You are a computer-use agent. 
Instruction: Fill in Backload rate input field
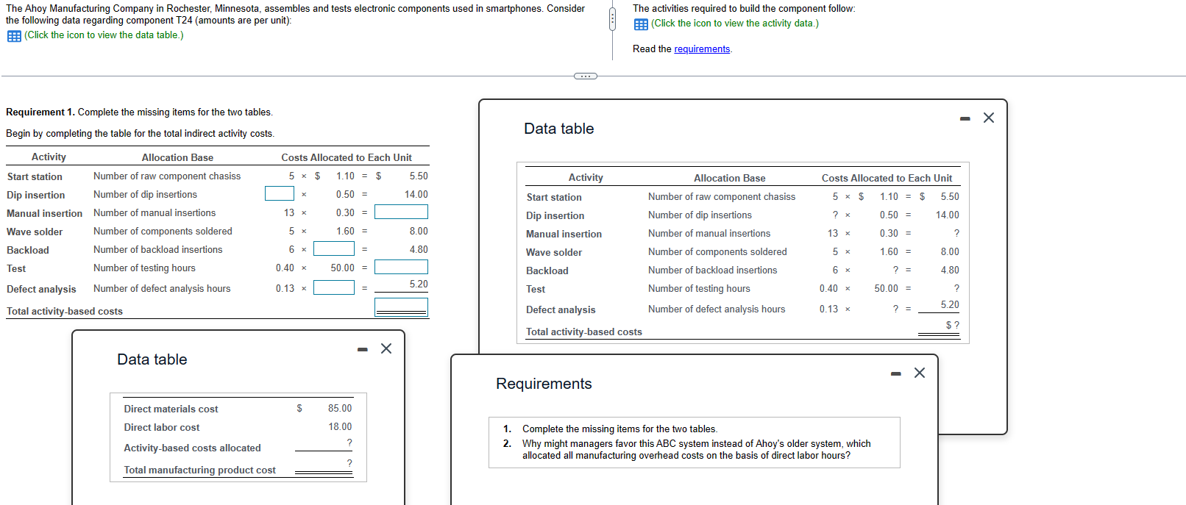[334, 248]
